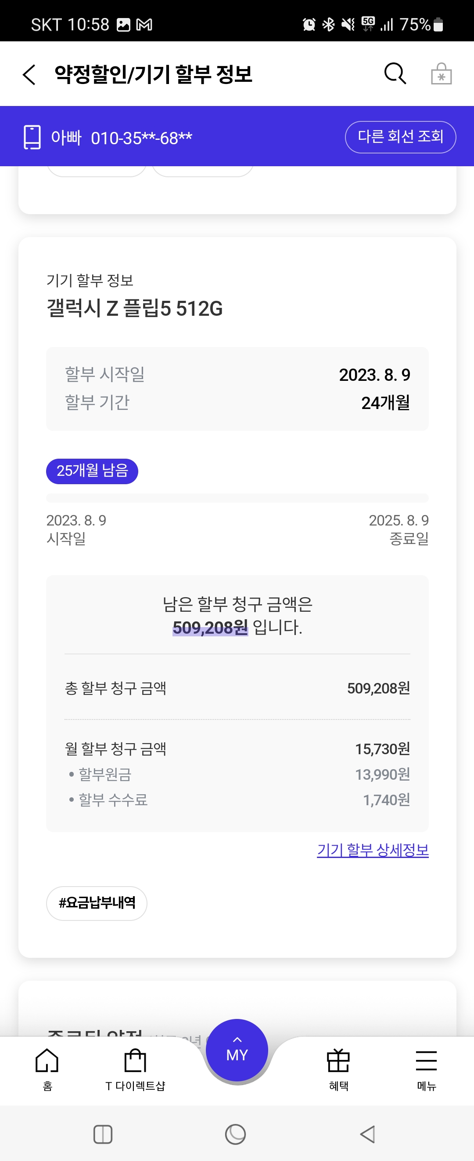Tap the 25개월 남음 badge
Screen dimensions: 474x1161
point(92,471)
